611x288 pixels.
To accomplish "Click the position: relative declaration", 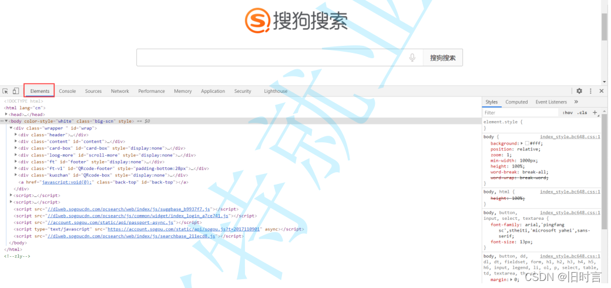I will tap(516, 149).
